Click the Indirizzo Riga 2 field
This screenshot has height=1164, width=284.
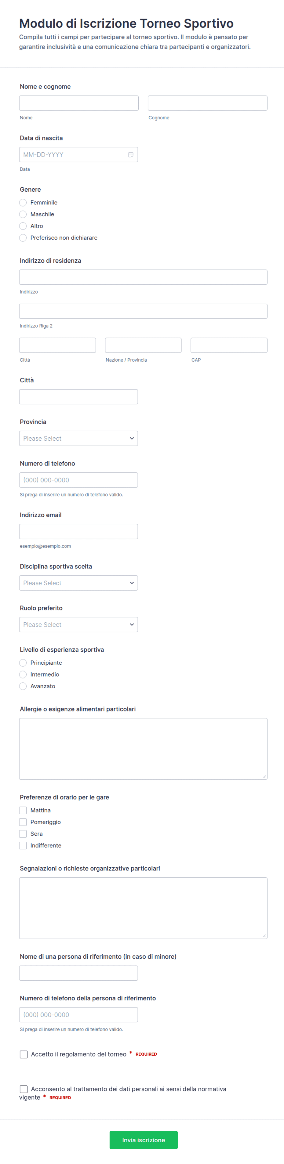143,311
